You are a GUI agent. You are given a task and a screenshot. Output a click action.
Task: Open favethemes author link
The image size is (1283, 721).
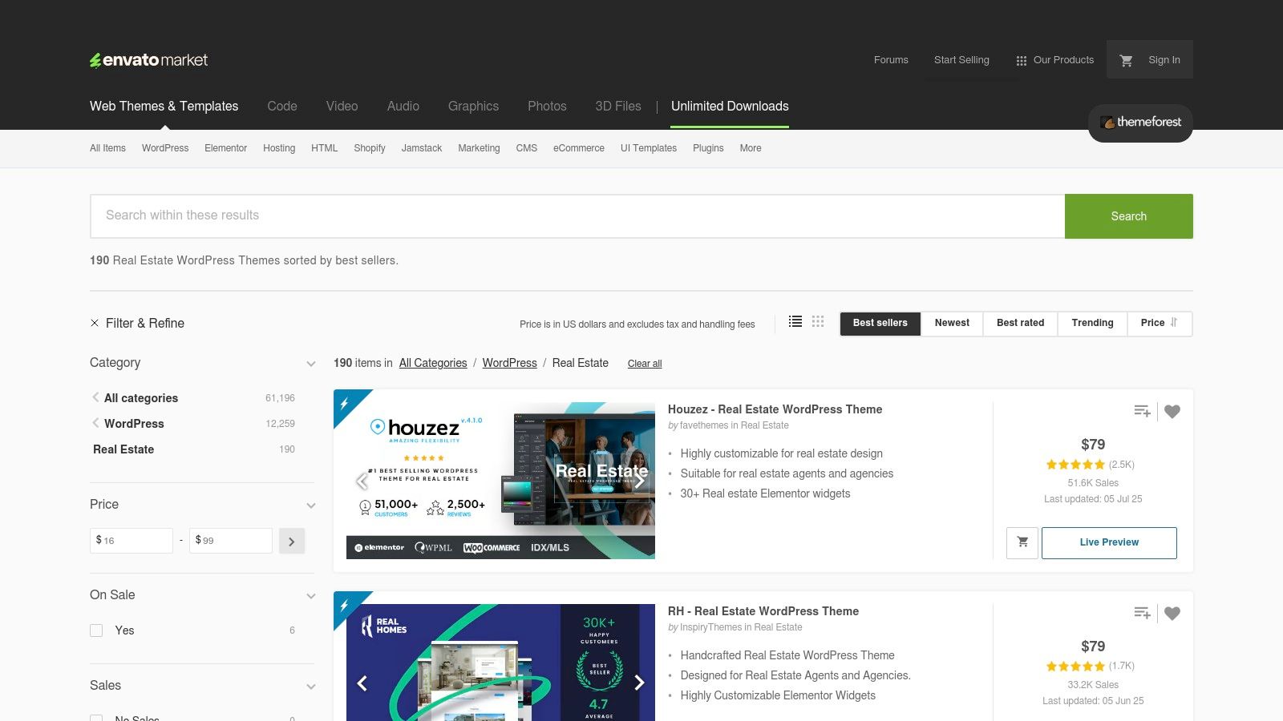[x=704, y=425]
